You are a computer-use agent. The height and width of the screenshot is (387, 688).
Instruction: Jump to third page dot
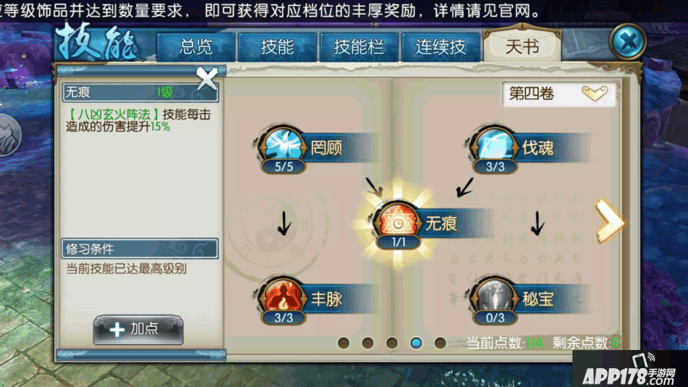[392, 343]
